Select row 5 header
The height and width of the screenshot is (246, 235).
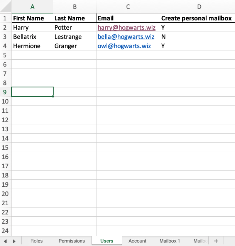point(5,55)
